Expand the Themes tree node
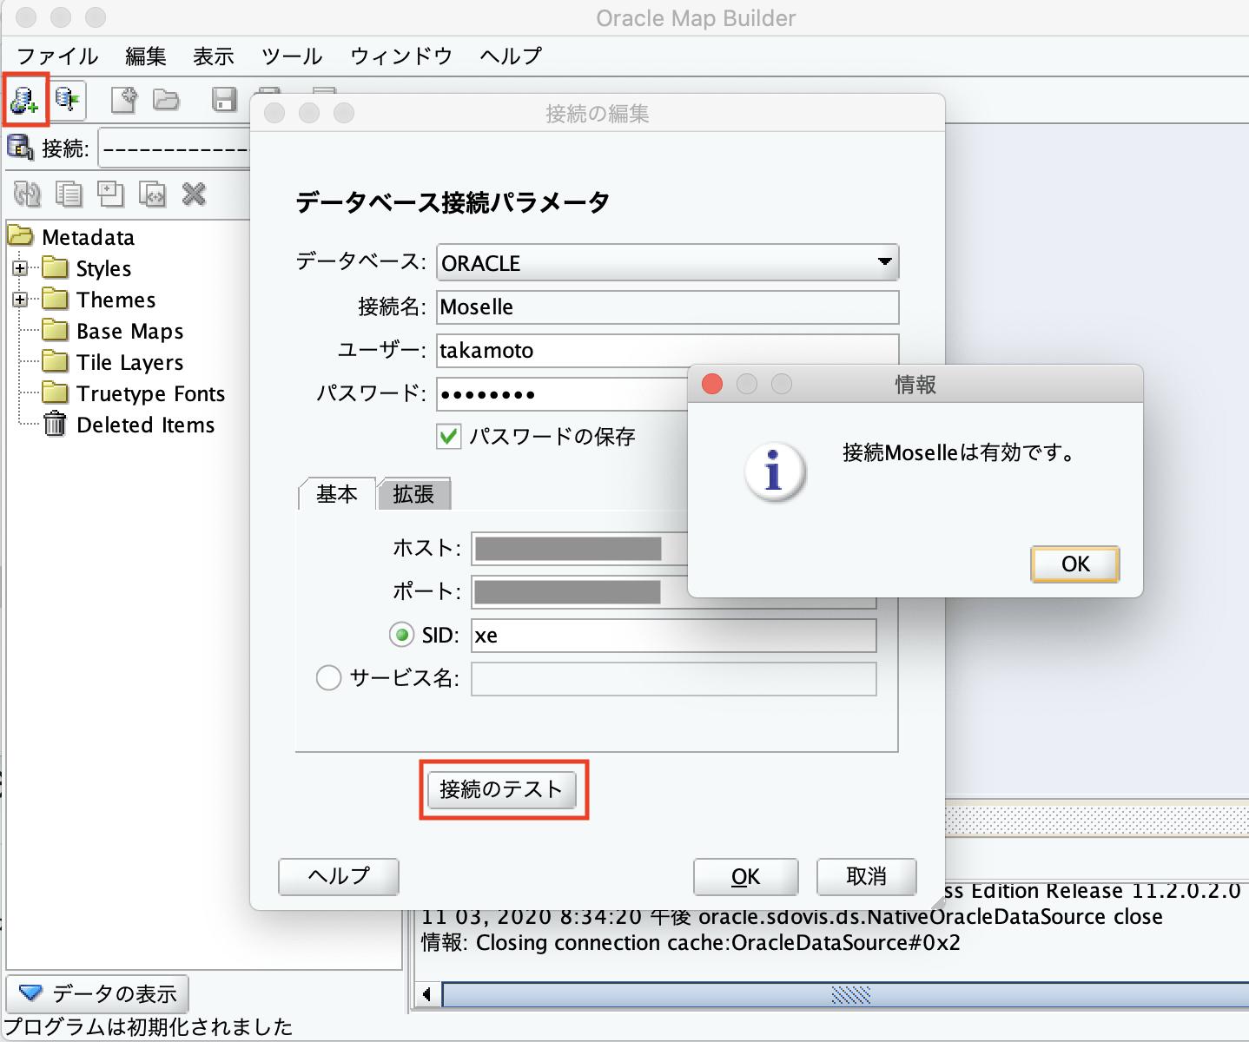This screenshot has width=1249, height=1042. (x=20, y=300)
